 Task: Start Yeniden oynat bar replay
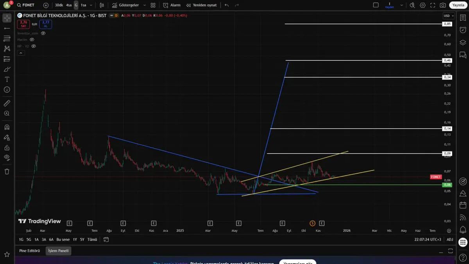200,5
